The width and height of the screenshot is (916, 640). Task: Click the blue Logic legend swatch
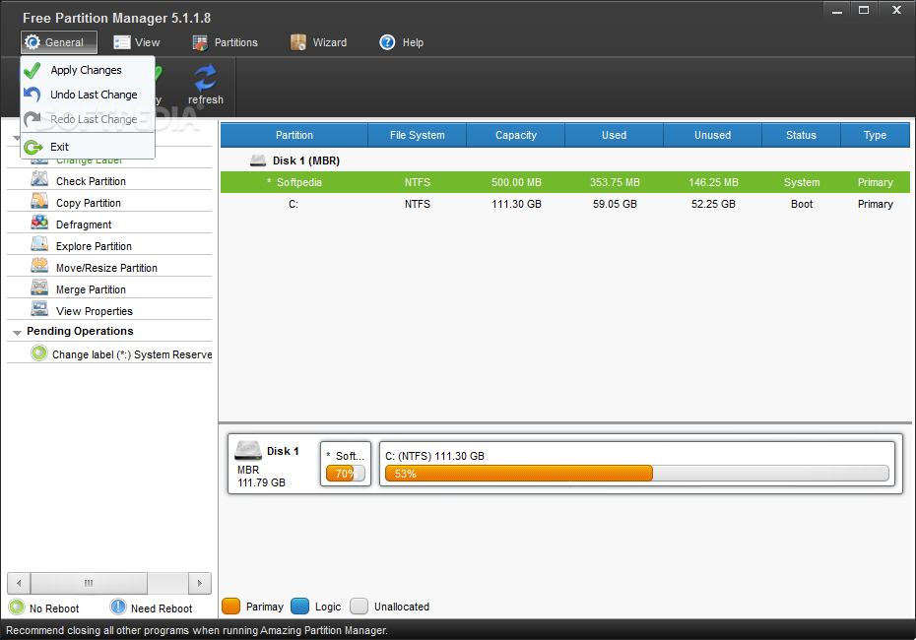[299, 607]
